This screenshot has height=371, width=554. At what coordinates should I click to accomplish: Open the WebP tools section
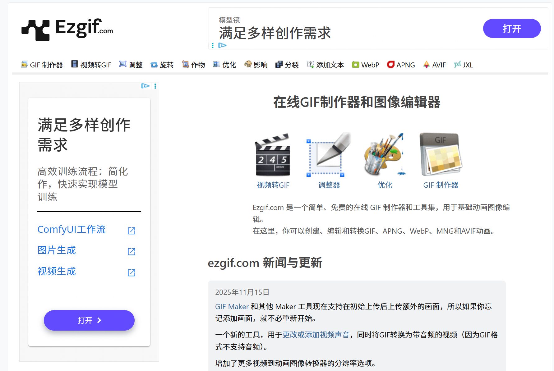pos(365,65)
